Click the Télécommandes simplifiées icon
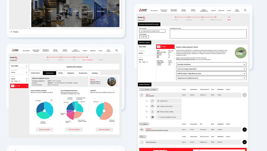 152,112
